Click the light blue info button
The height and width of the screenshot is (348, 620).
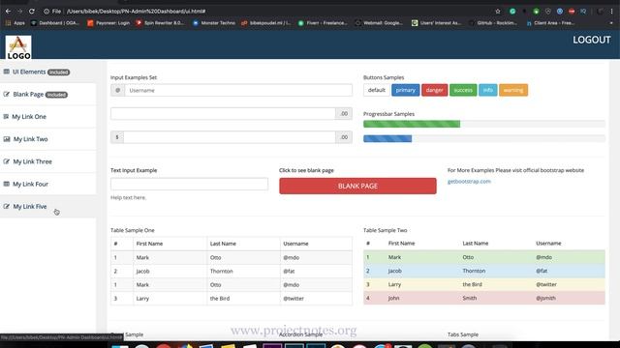point(488,90)
